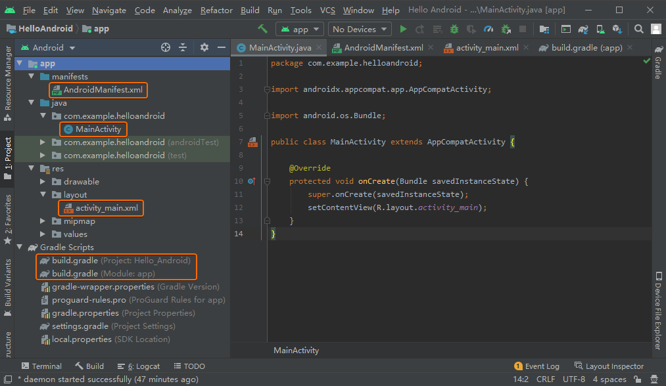Open the No Devices dropdown
Viewport: 666px width, 386px height.
360,29
